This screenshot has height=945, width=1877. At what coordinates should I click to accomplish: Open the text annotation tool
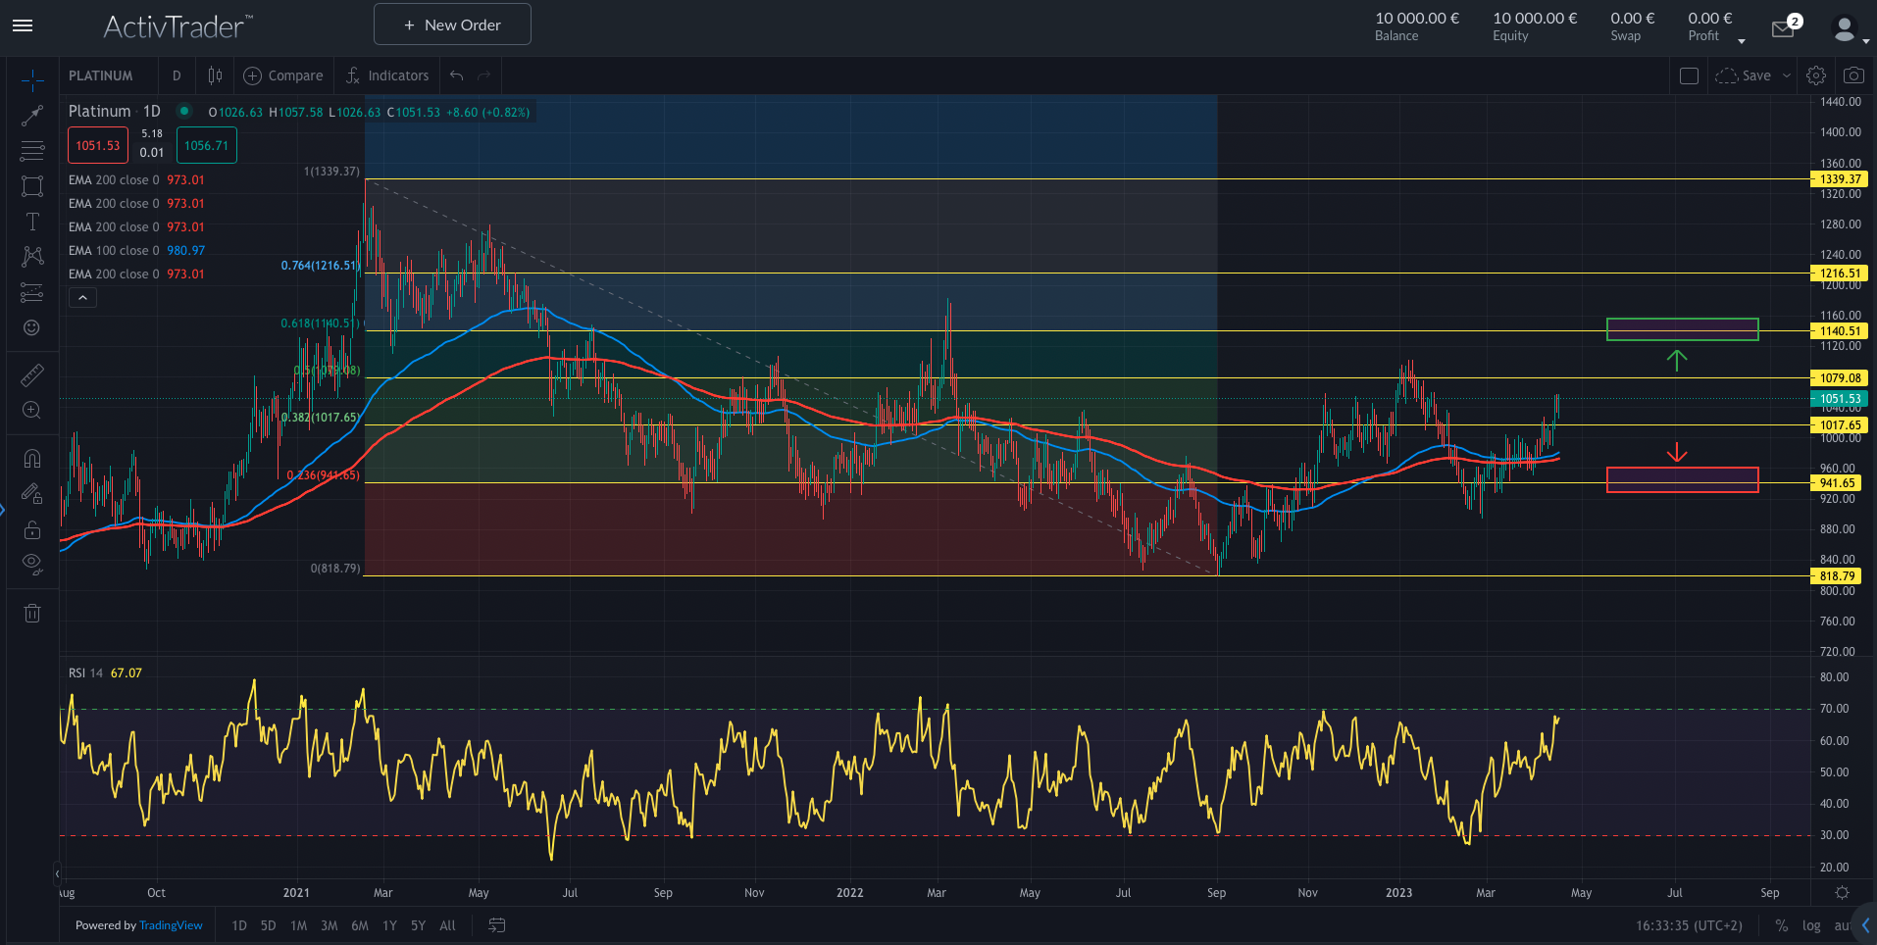[x=32, y=222]
